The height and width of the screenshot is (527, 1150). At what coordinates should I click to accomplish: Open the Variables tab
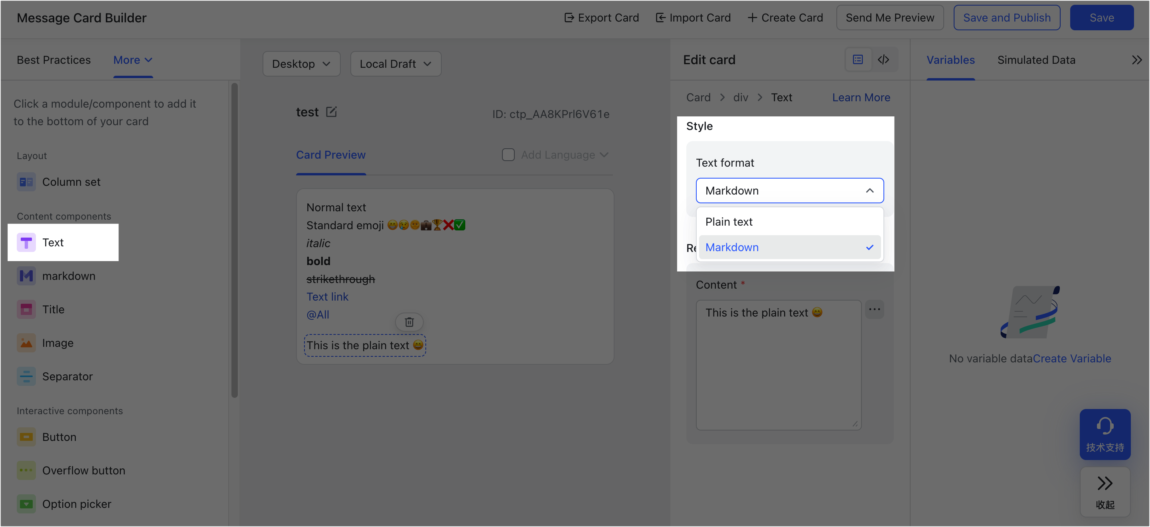click(950, 60)
